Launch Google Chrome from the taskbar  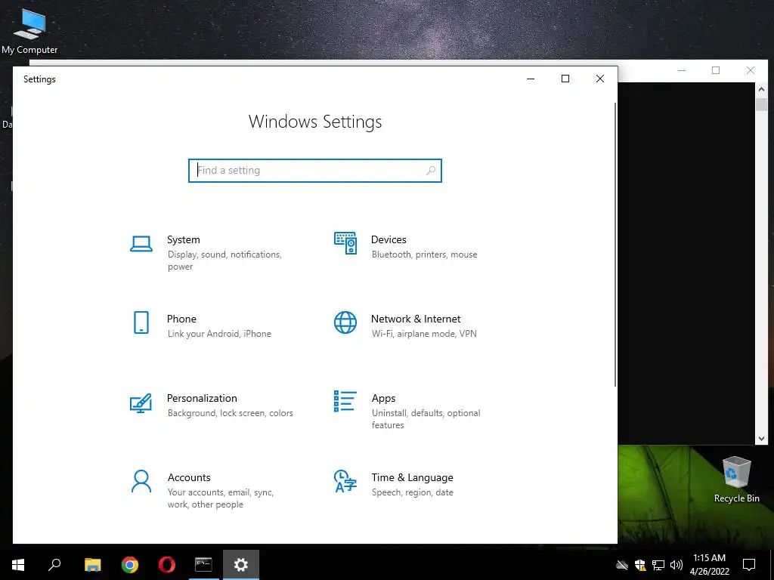[130, 565]
